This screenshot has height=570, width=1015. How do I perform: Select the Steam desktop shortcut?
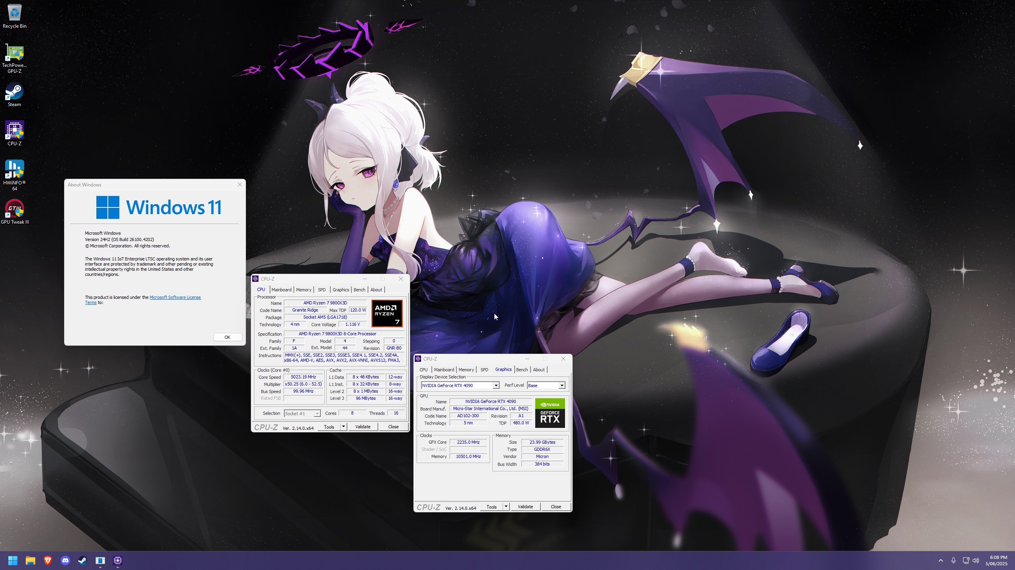point(14,95)
